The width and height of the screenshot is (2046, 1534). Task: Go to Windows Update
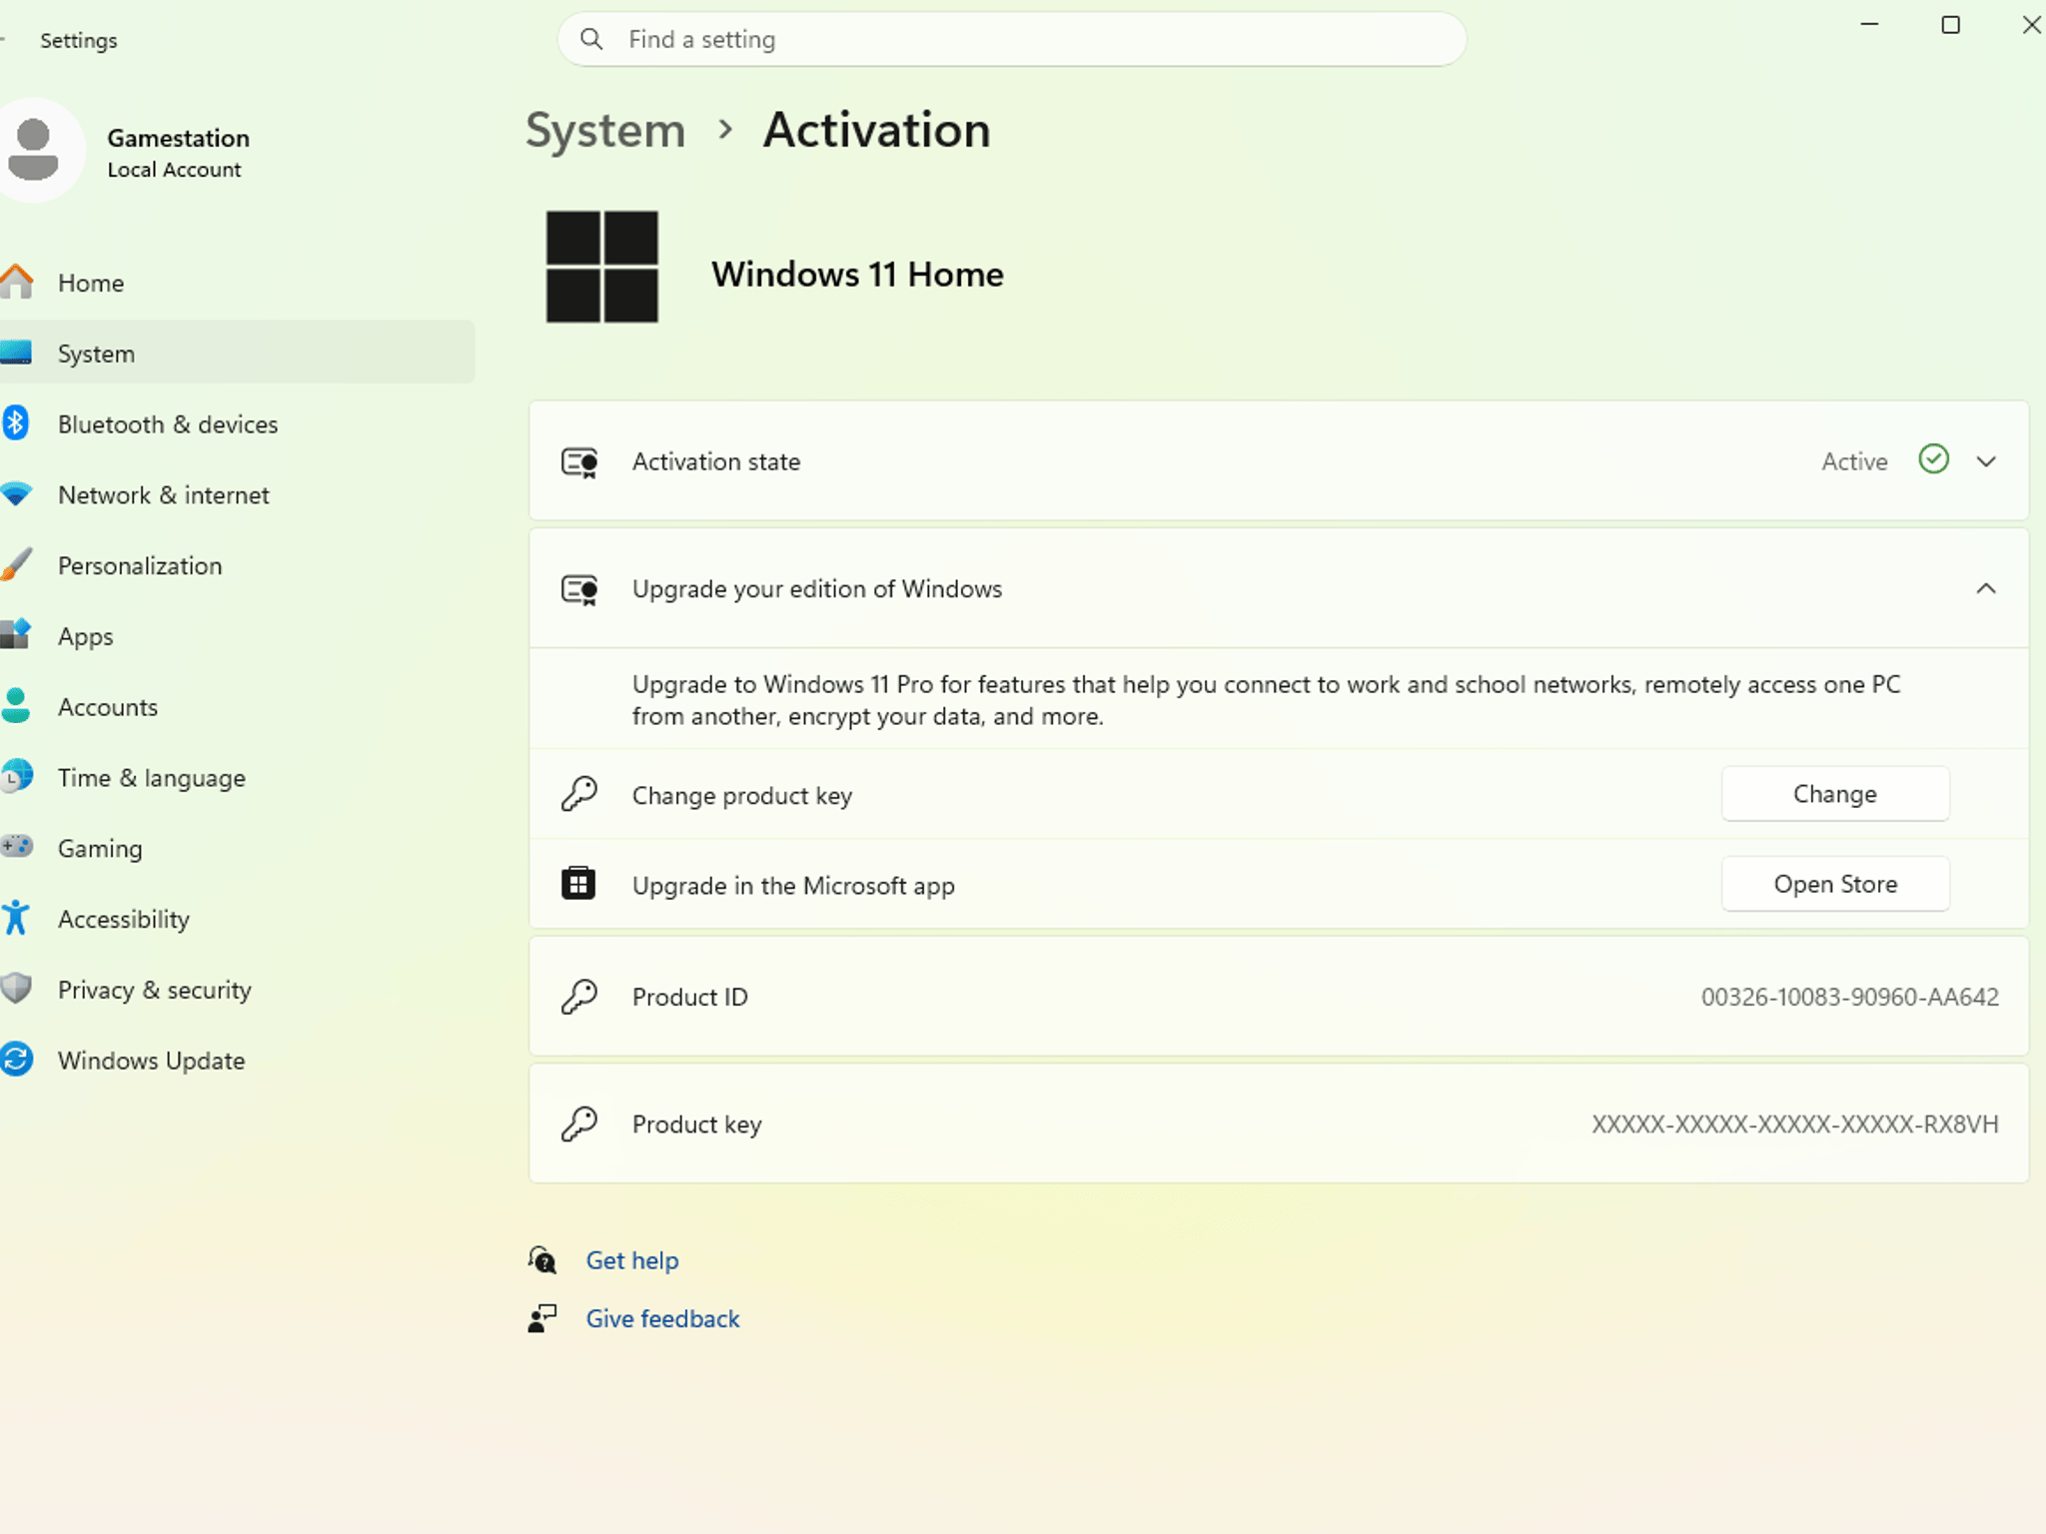(237, 1060)
